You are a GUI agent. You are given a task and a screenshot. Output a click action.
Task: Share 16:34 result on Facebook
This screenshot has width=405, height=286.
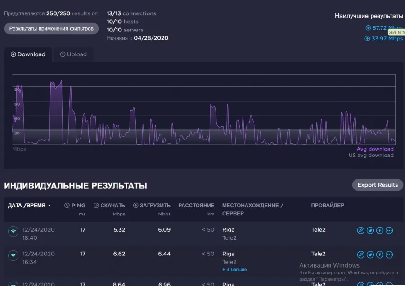point(380,255)
